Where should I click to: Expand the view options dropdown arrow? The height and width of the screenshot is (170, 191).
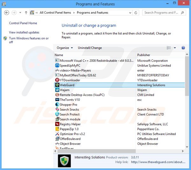(x=175, y=48)
